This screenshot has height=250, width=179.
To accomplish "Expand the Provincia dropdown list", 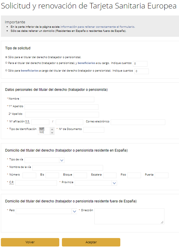I will (96, 183).
